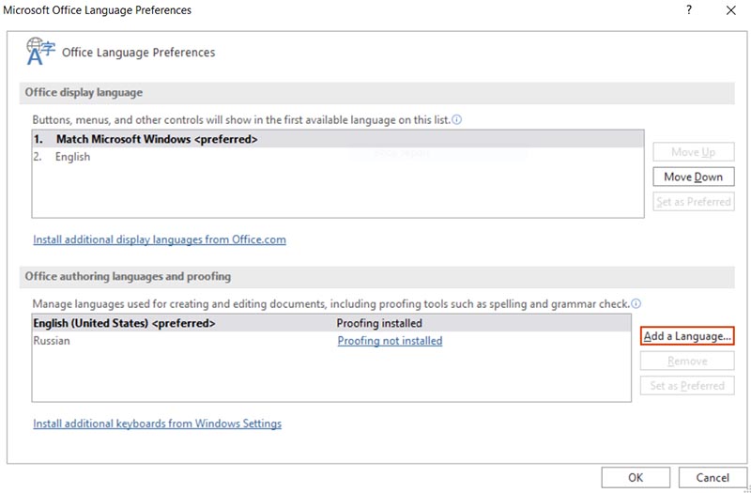Select the Russian authoring language row
The height and width of the screenshot is (493, 751).
[x=331, y=341]
